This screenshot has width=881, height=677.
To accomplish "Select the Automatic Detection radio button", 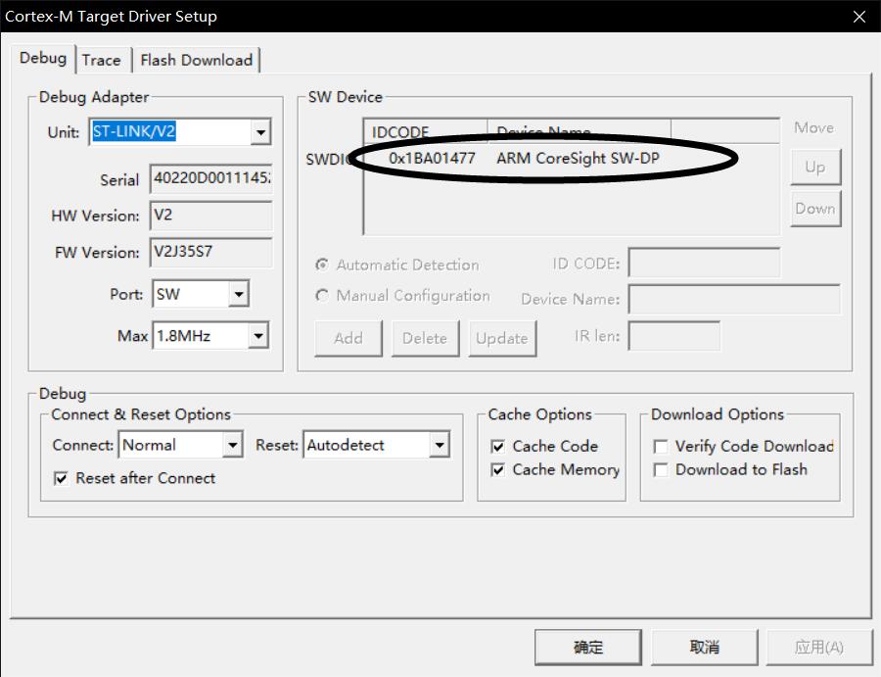I will [322, 265].
